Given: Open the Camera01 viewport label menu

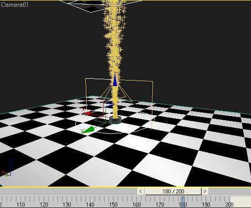Looking at the screenshot, I should (15, 5).
